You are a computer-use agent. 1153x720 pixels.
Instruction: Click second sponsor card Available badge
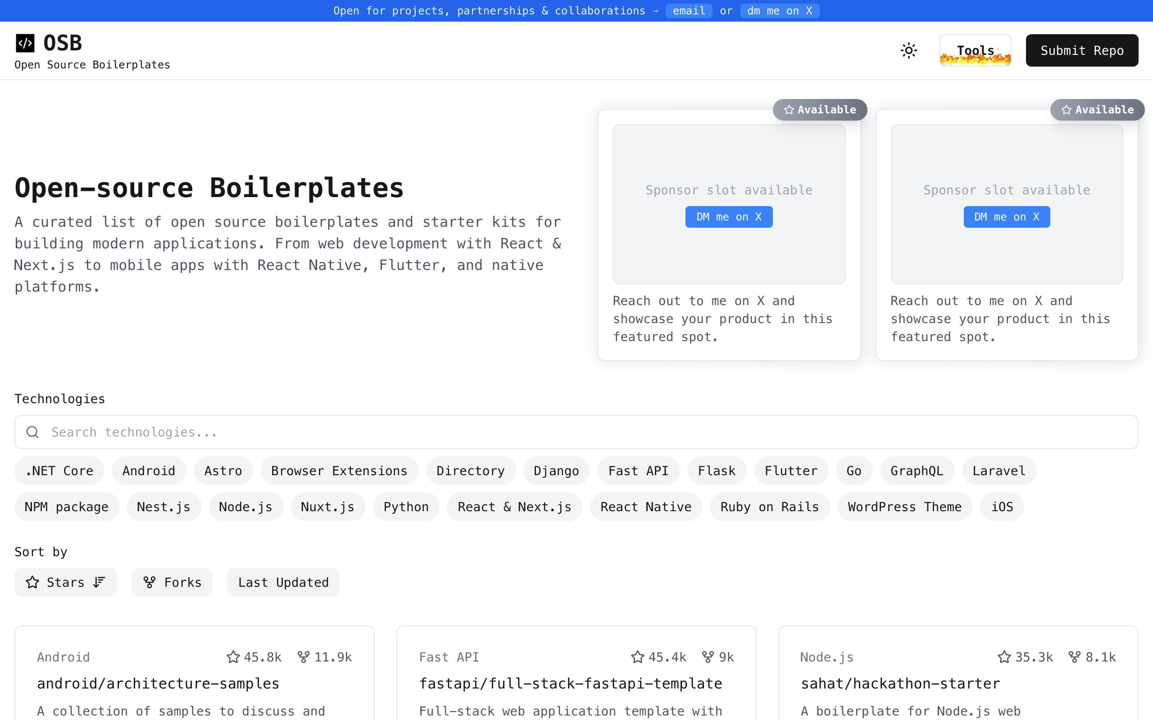[x=1097, y=109]
